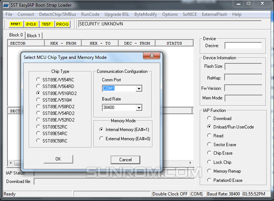Open the ByteModify menu

click(145, 14)
